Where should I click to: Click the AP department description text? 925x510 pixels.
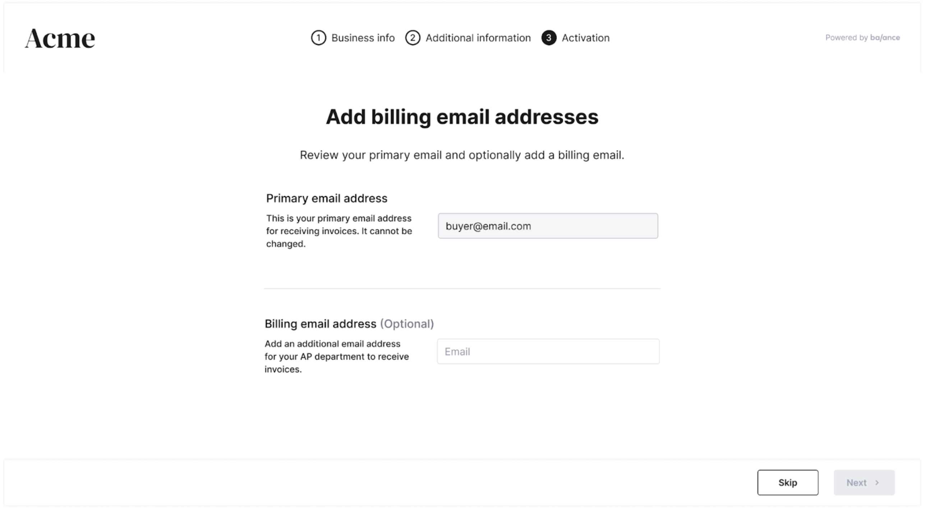(337, 356)
